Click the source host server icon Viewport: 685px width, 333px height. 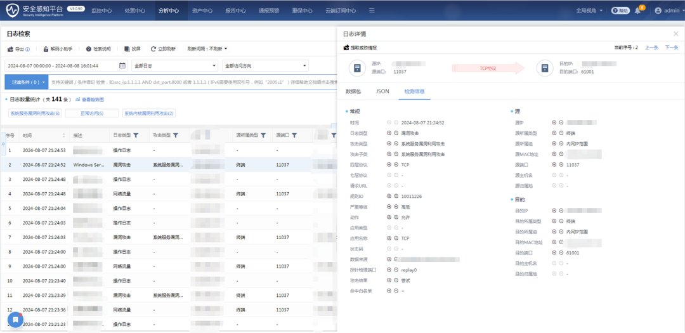[x=357, y=68]
